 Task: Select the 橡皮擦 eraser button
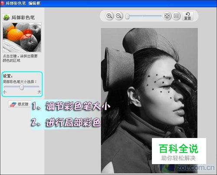pos(20,104)
